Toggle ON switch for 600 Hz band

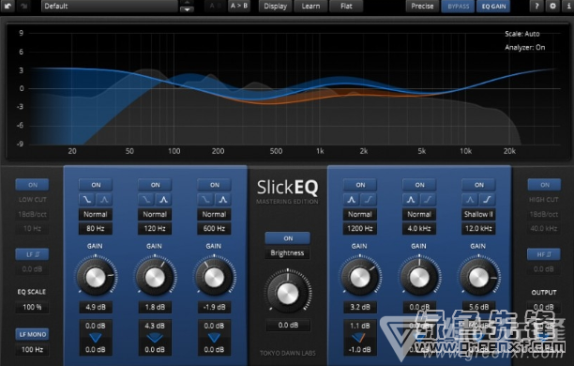(x=215, y=185)
